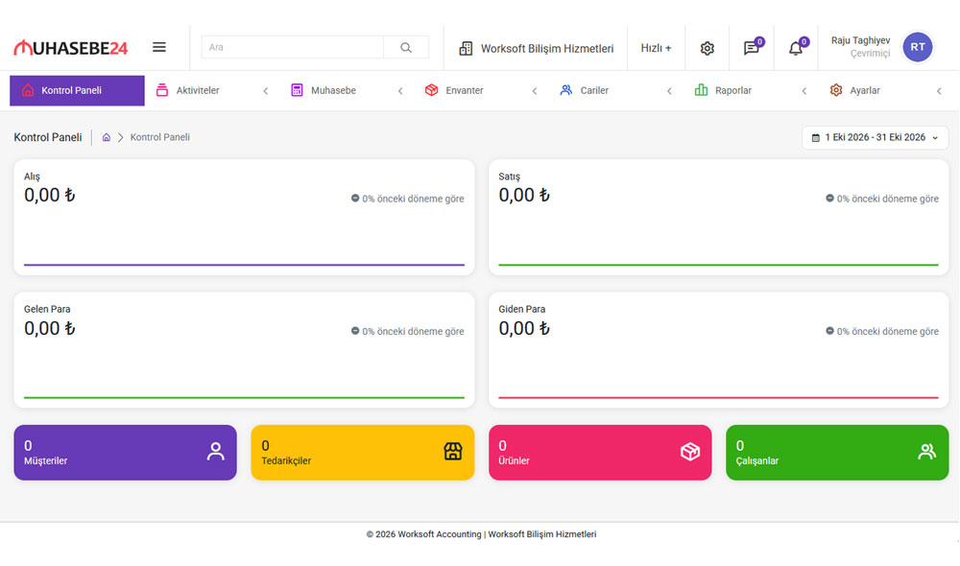Click into the Ara search field
The height and width of the screenshot is (566, 960).
click(293, 47)
